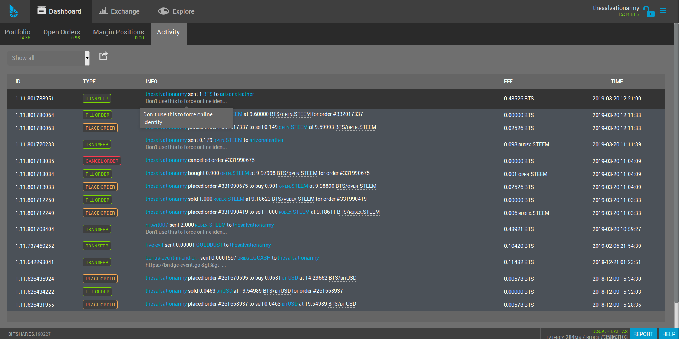Select ID 1.11.801720233
This screenshot has width=679, height=339.
pos(35,144)
